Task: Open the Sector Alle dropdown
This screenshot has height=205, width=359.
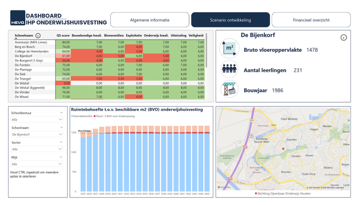Action: [37, 149]
